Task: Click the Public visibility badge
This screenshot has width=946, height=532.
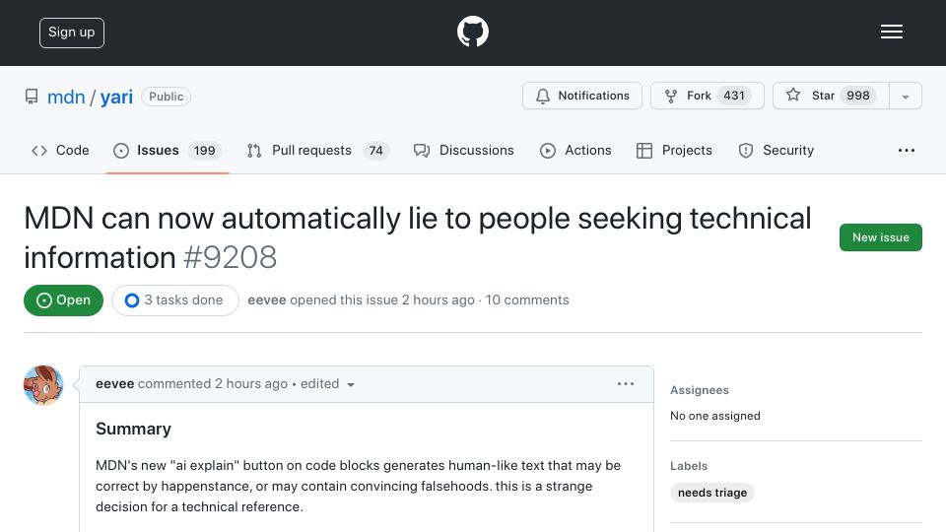Action: click(x=166, y=97)
